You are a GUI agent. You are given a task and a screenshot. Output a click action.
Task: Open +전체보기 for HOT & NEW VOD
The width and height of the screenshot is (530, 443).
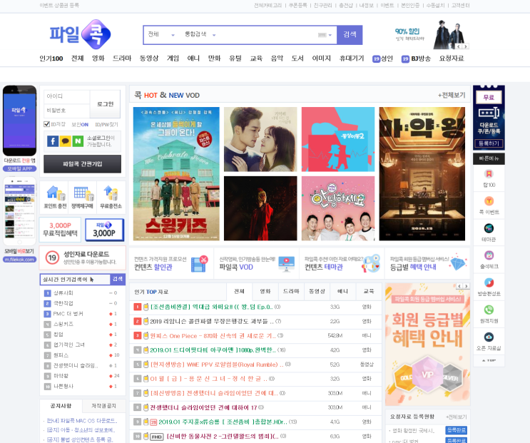[452, 96]
